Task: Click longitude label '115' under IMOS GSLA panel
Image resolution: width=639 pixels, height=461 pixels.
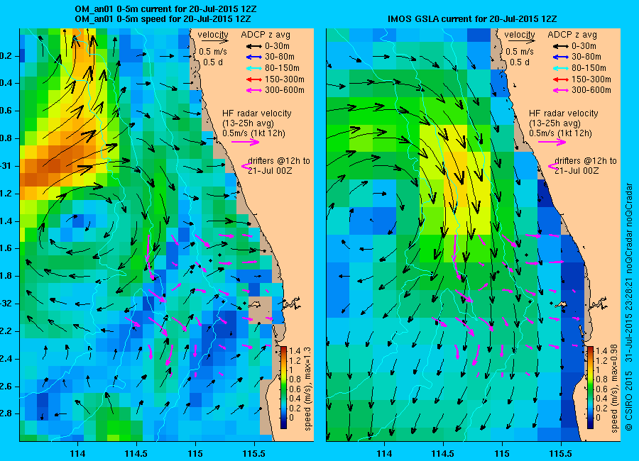Action: 502,453
